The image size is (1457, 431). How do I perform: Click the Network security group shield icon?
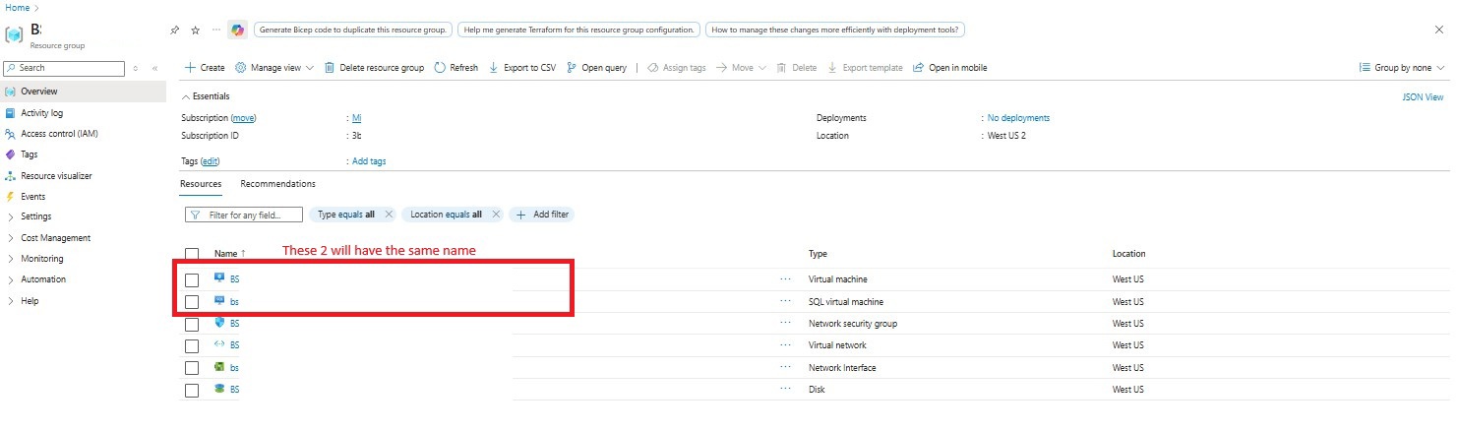coord(219,323)
